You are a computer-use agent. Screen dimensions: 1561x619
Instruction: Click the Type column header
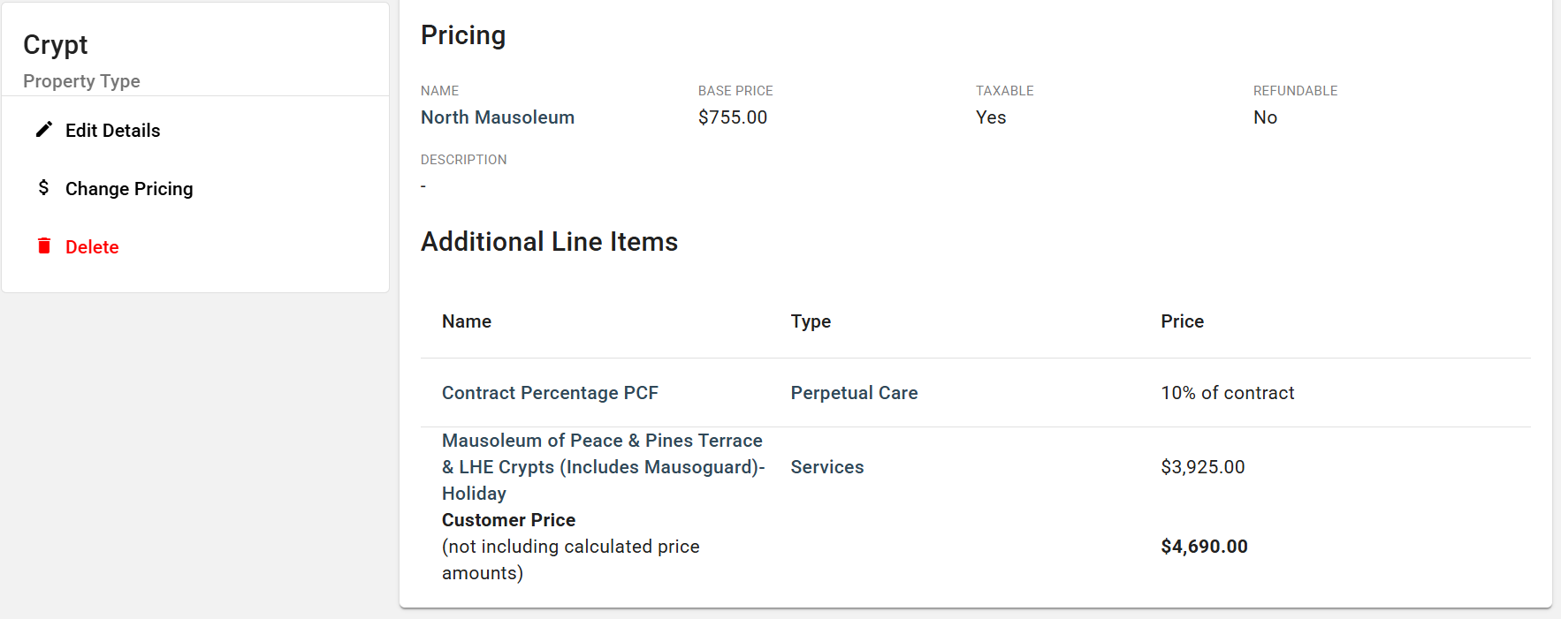click(x=811, y=321)
